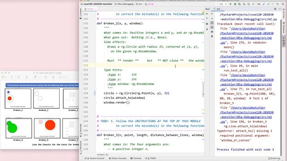Collapse broken_2 function fold at line 160
Image resolution: width=287 pixels, height=161 pixels.
(x=96, y=102)
